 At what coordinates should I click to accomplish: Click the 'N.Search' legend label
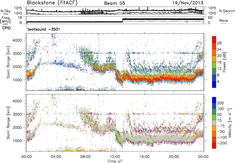pos(227,11)
